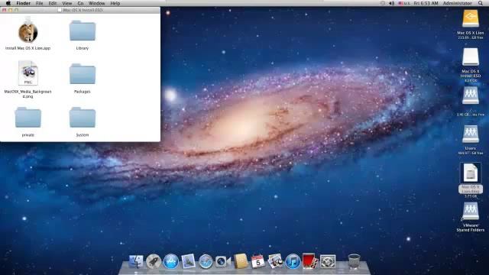The height and width of the screenshot is (275, 489).
Task: Open the Help menu
Action: 115,3
